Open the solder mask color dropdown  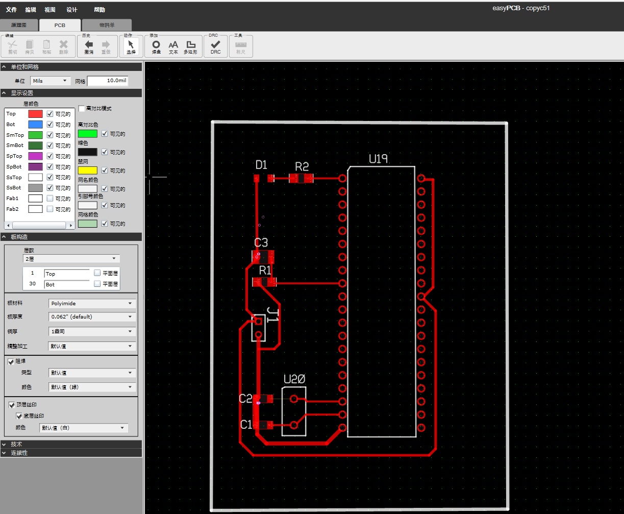pos(92,387)
